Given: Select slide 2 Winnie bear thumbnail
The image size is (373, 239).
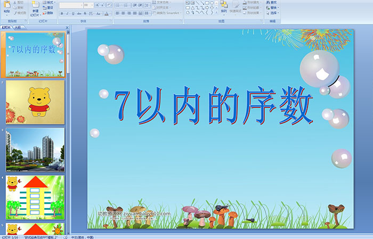Looking at the screenshot, I should tap(35, 102).
